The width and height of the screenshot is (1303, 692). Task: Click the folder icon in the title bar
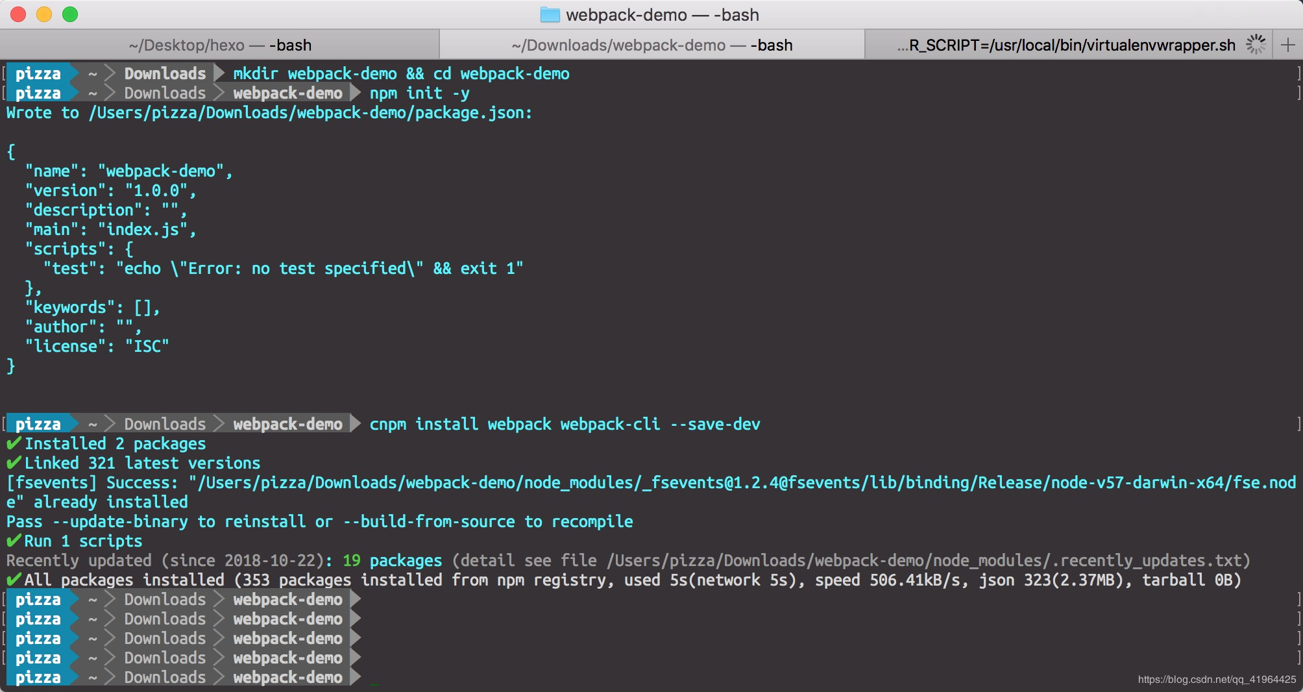click(550, 14)
